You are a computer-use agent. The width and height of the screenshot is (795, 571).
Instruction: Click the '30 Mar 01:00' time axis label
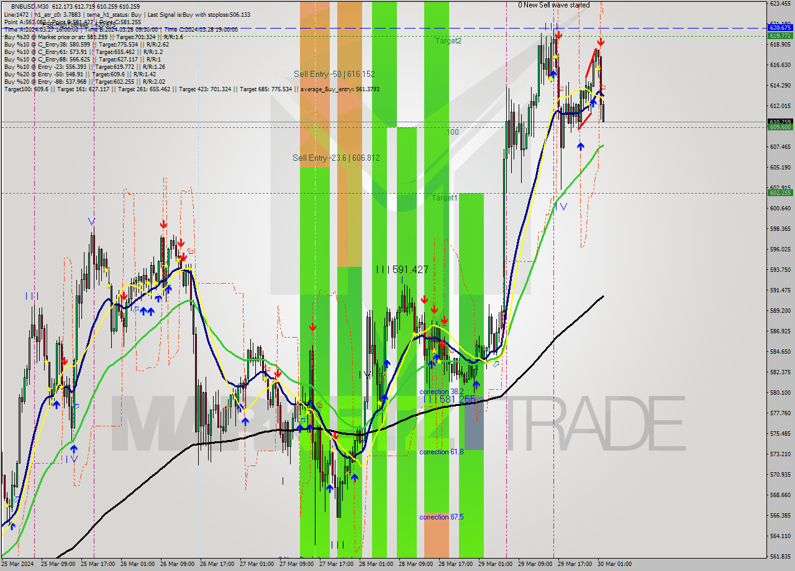614,564
